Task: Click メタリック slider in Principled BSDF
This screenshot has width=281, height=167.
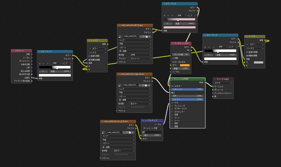Action: tap(187, 89)
